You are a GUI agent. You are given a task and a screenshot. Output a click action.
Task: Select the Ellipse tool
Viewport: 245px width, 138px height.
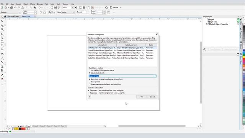2,45
